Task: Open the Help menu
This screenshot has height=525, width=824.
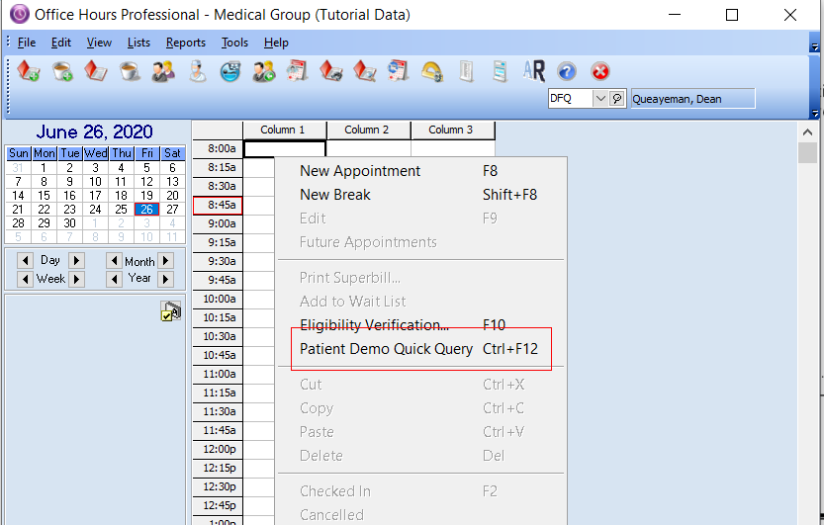Action: (x=276, y=43)
